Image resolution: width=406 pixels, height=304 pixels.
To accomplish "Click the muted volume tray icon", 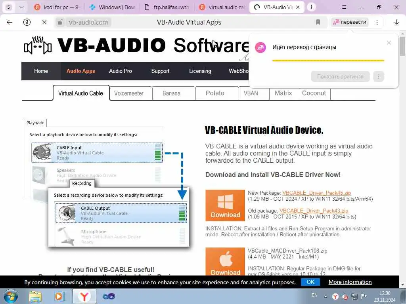I will 345,296.
